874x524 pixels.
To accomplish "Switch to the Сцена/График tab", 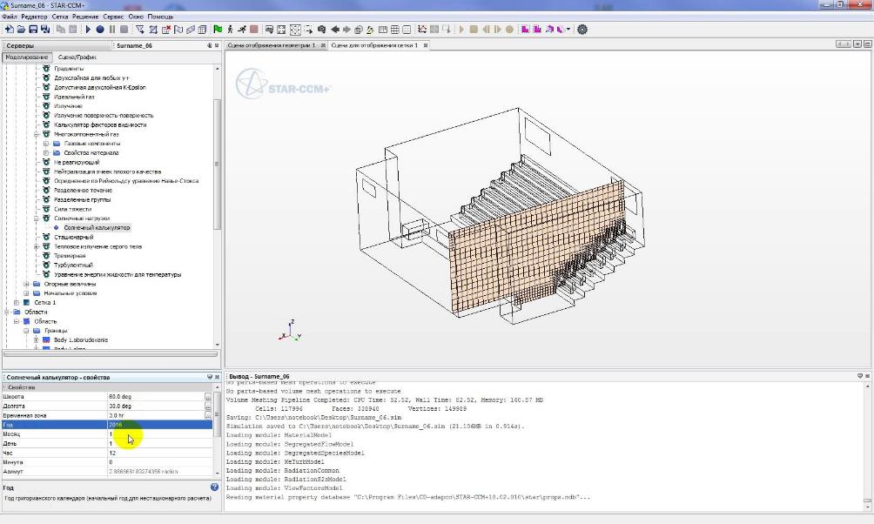I will [77, 57].
